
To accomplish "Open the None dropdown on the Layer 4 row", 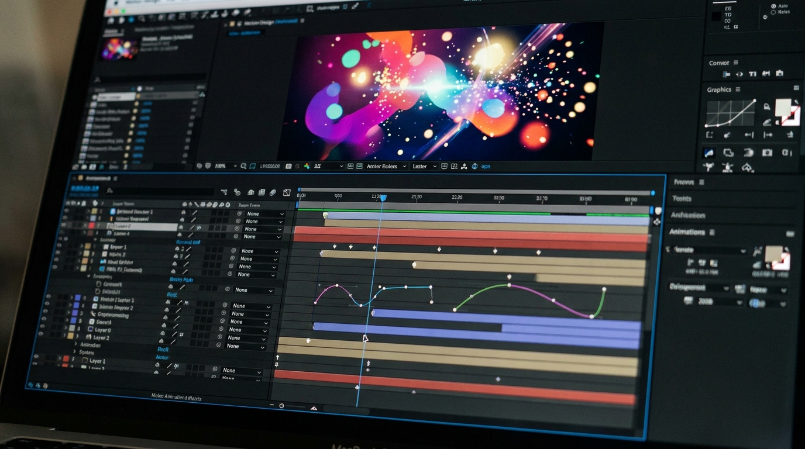I will tap(262, 237).
